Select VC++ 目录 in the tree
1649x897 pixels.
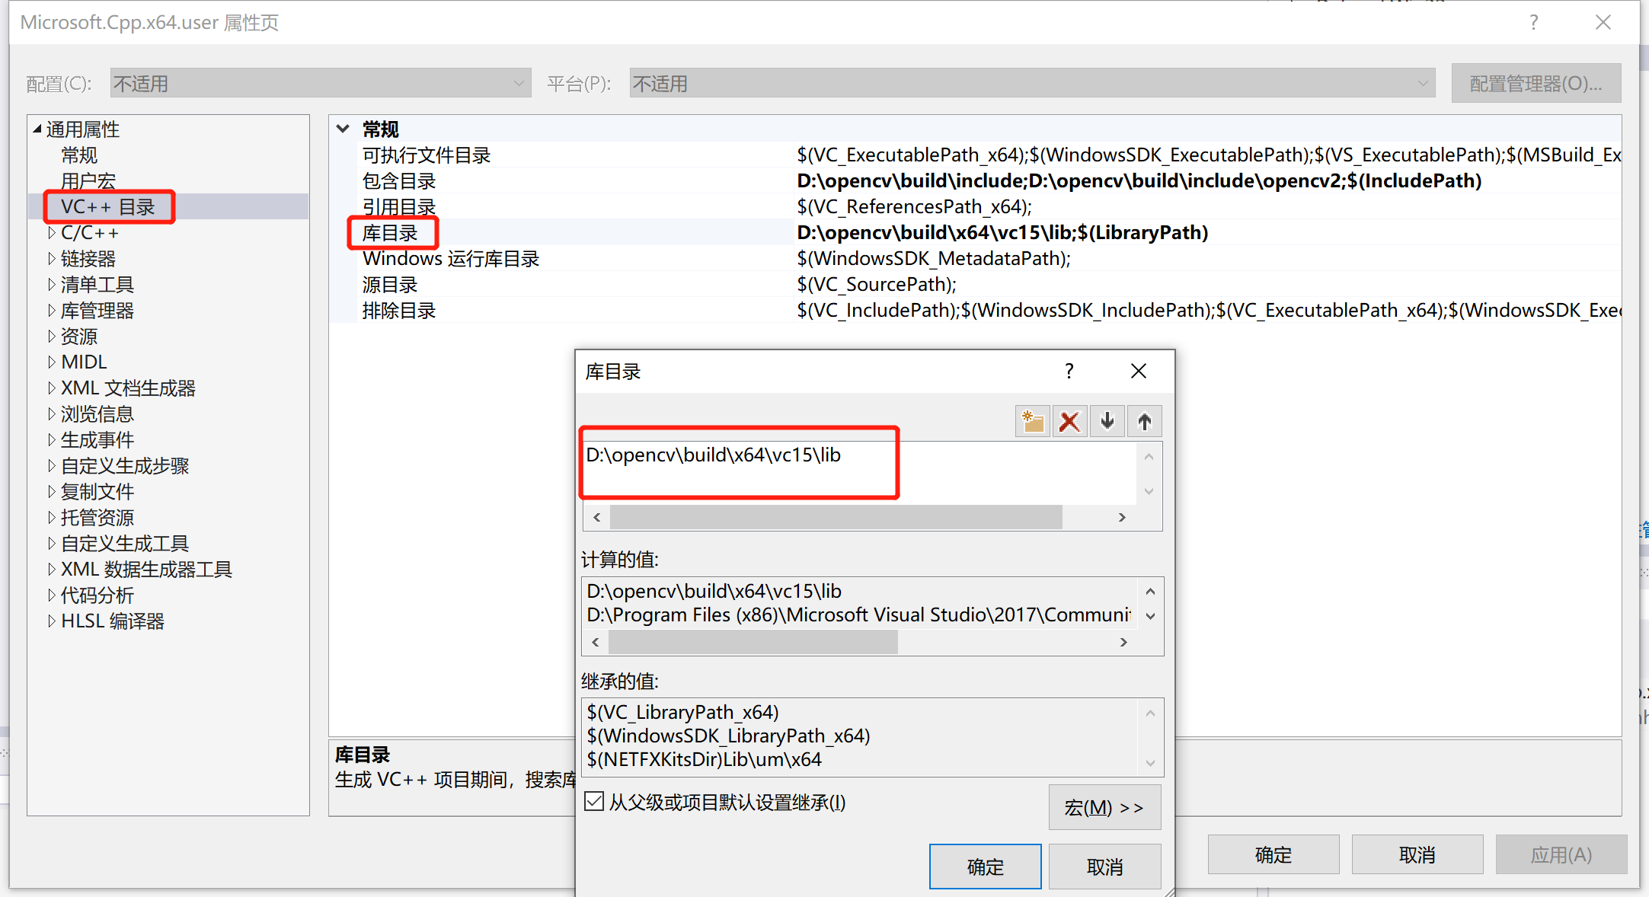pos(107,207)
